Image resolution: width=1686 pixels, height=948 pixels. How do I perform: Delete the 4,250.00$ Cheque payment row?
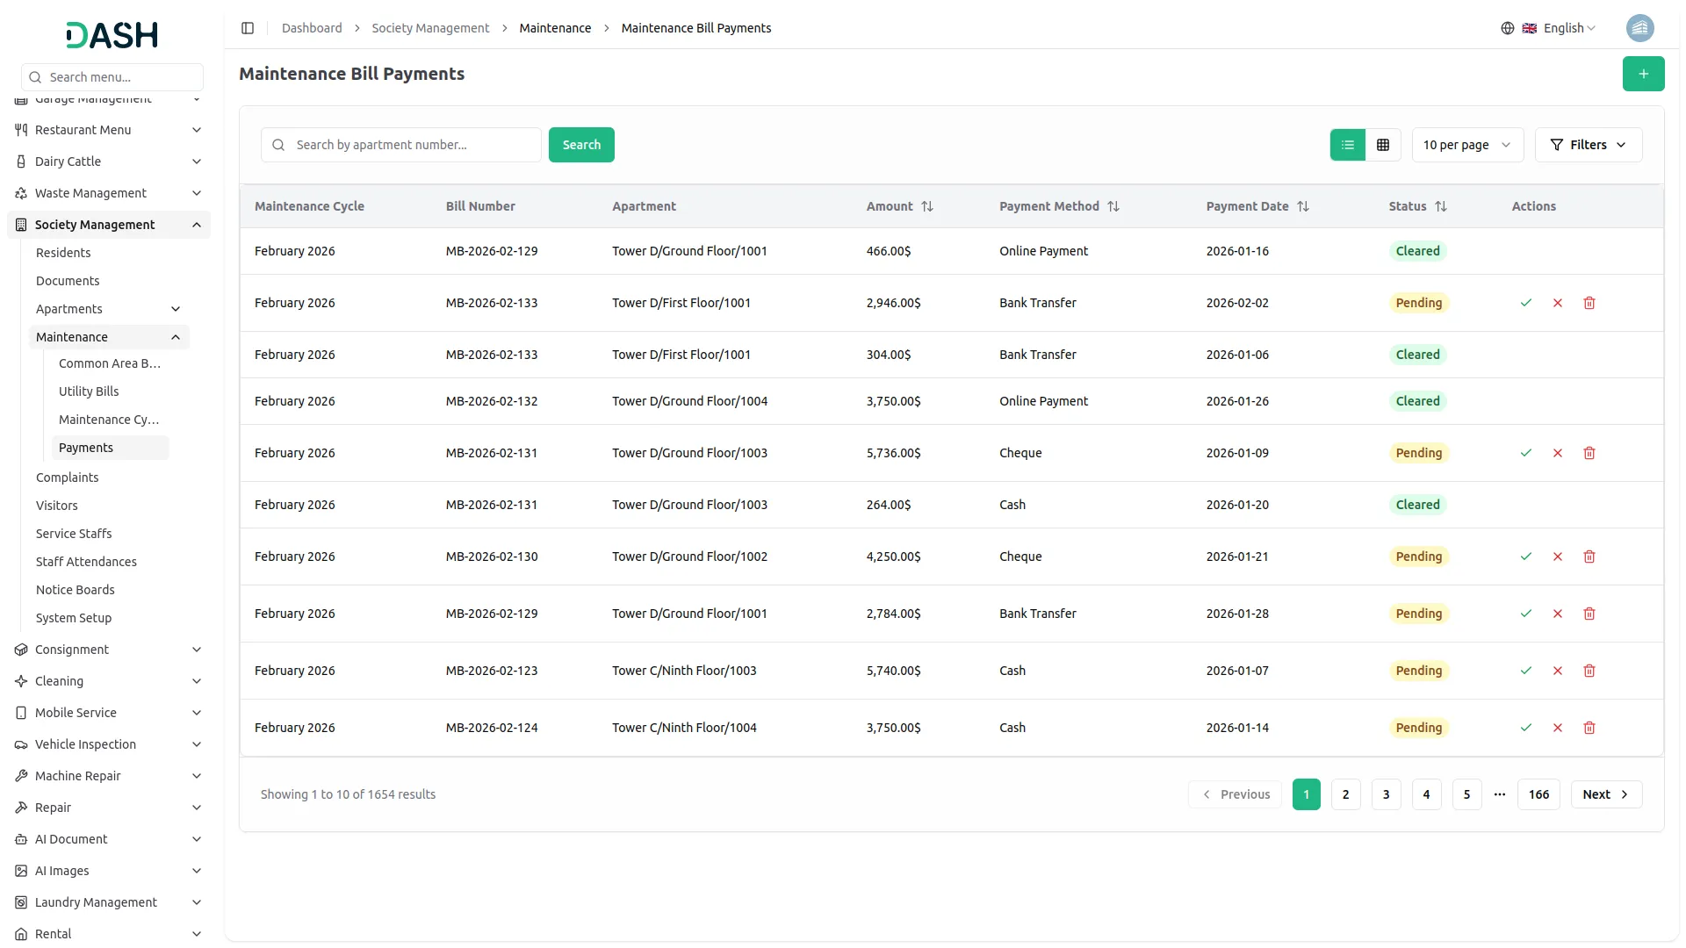(1589, 557)
